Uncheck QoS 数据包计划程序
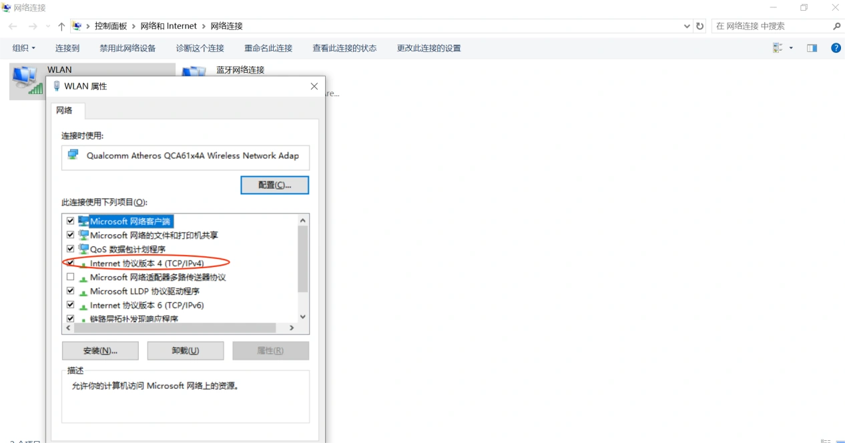 pos(70,249)
